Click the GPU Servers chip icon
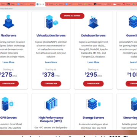Image resolution: width=137 pixels, height=137 pixels. coord(8,104)
